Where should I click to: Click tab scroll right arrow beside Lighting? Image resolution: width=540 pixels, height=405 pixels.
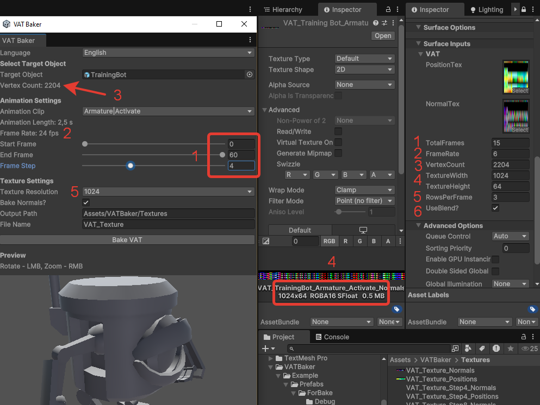tap(515, 9)
